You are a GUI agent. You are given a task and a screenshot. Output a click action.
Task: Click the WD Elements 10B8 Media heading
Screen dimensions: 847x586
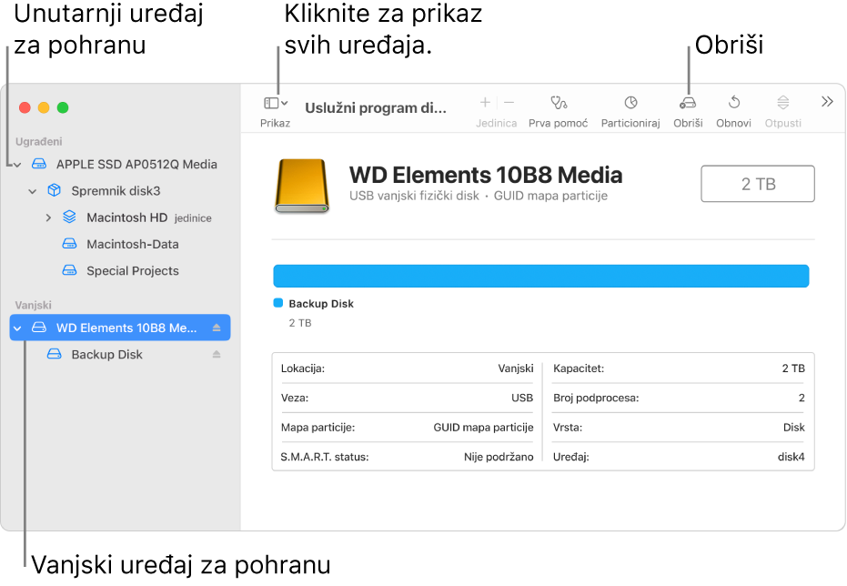pyautogui.click(x=486, y=175)
